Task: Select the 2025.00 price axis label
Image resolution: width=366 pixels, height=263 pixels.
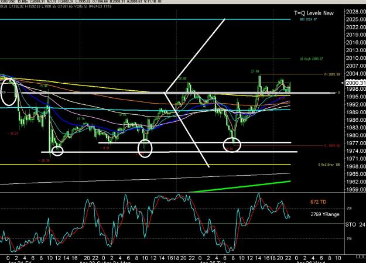Action: 355,19
